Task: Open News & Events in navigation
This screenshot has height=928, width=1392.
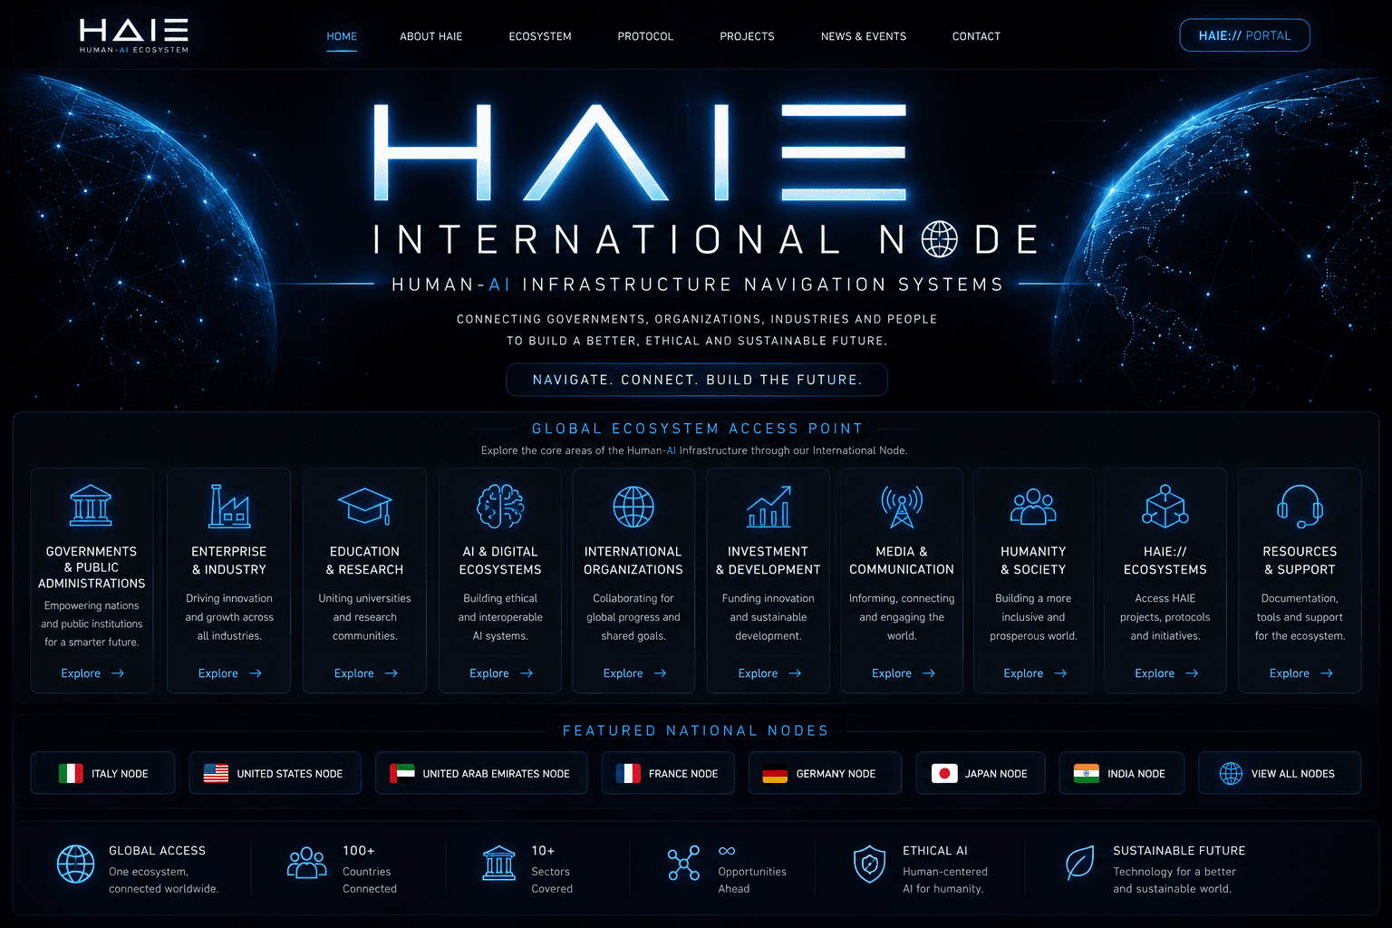Action: click(864, 36)
